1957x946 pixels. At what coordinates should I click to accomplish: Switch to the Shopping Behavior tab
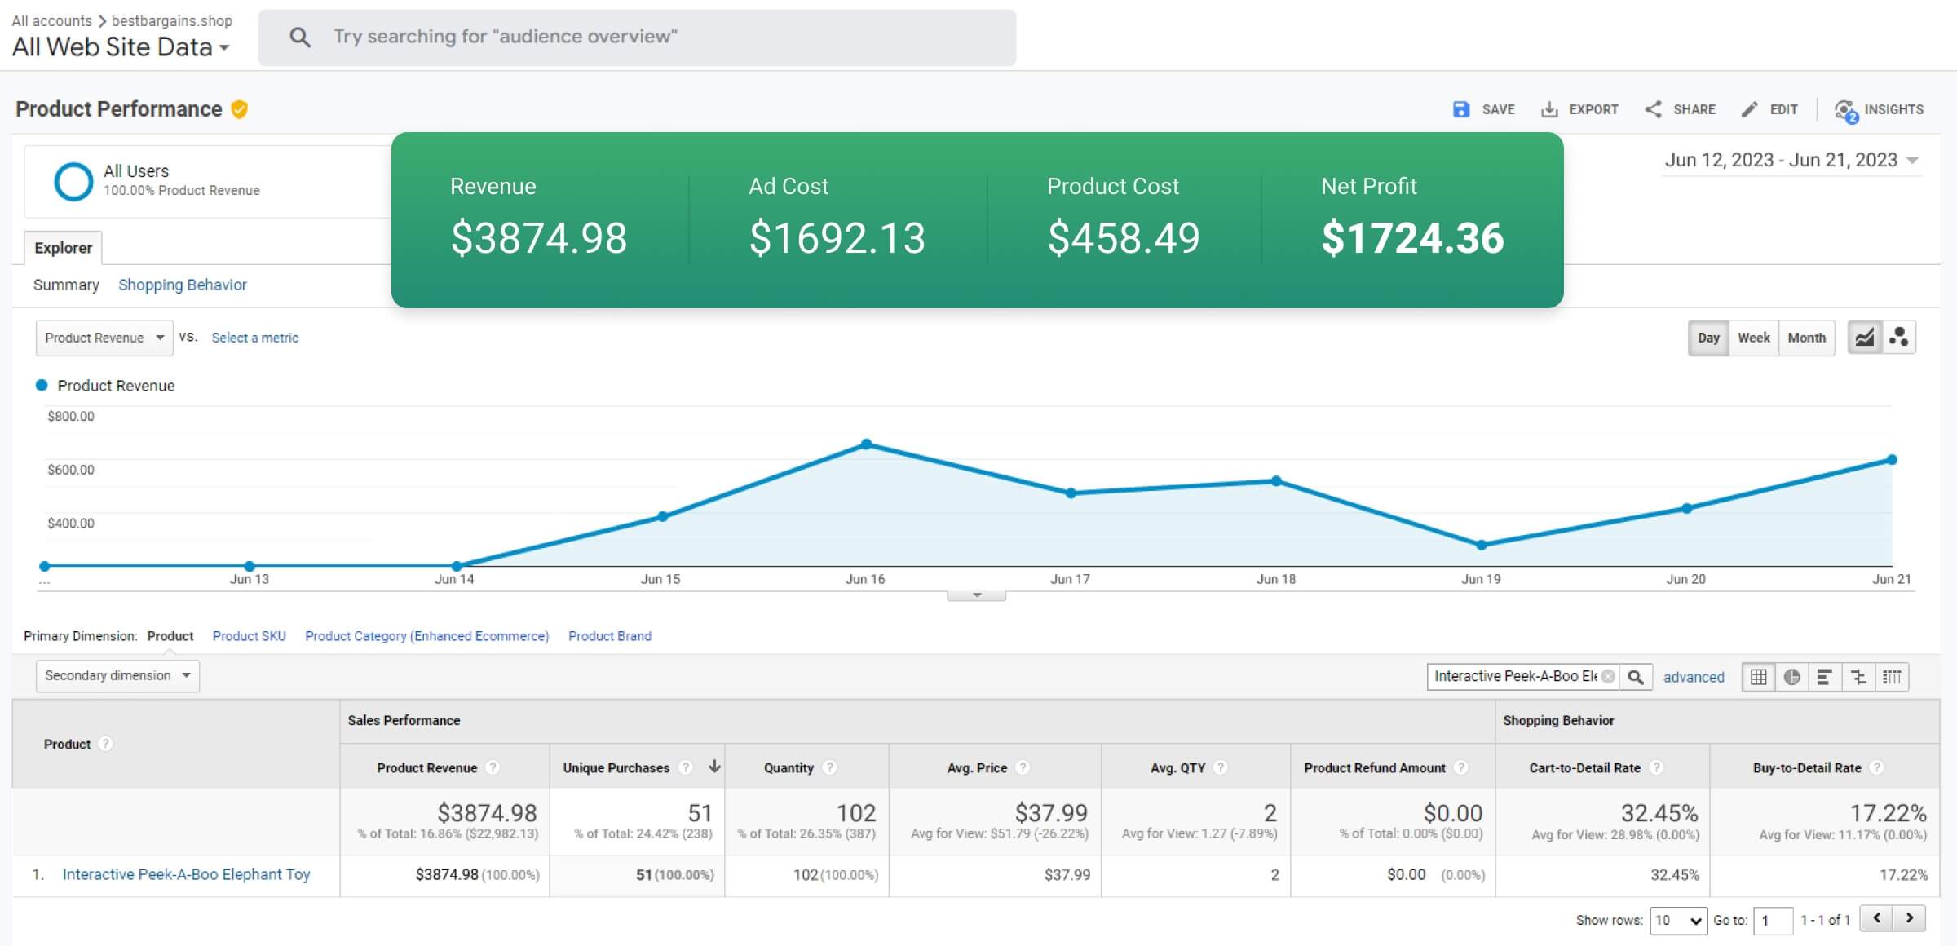click(182, 285)
